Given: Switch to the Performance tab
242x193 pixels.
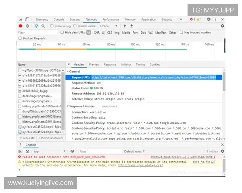Looking at the screenshot, I should [x=111, y=19].
